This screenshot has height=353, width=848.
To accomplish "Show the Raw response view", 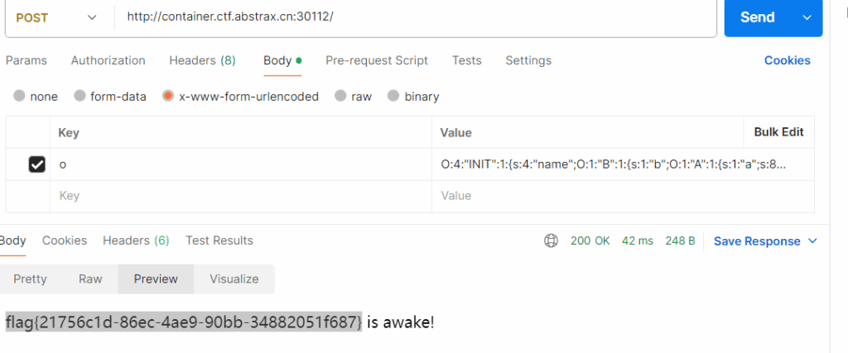I will click(x=90, y=279).
